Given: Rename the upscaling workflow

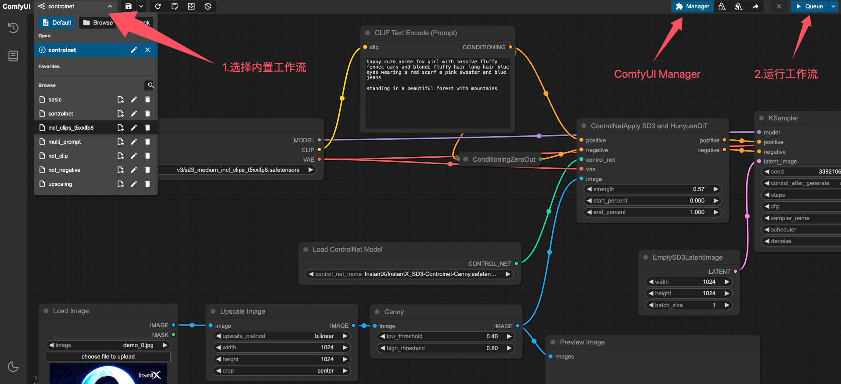Looking at the screenshot, I should pos(134,184).
